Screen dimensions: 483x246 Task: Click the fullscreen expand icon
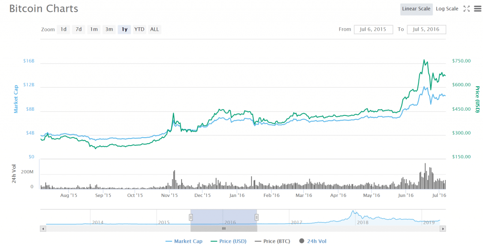point(466,8)
